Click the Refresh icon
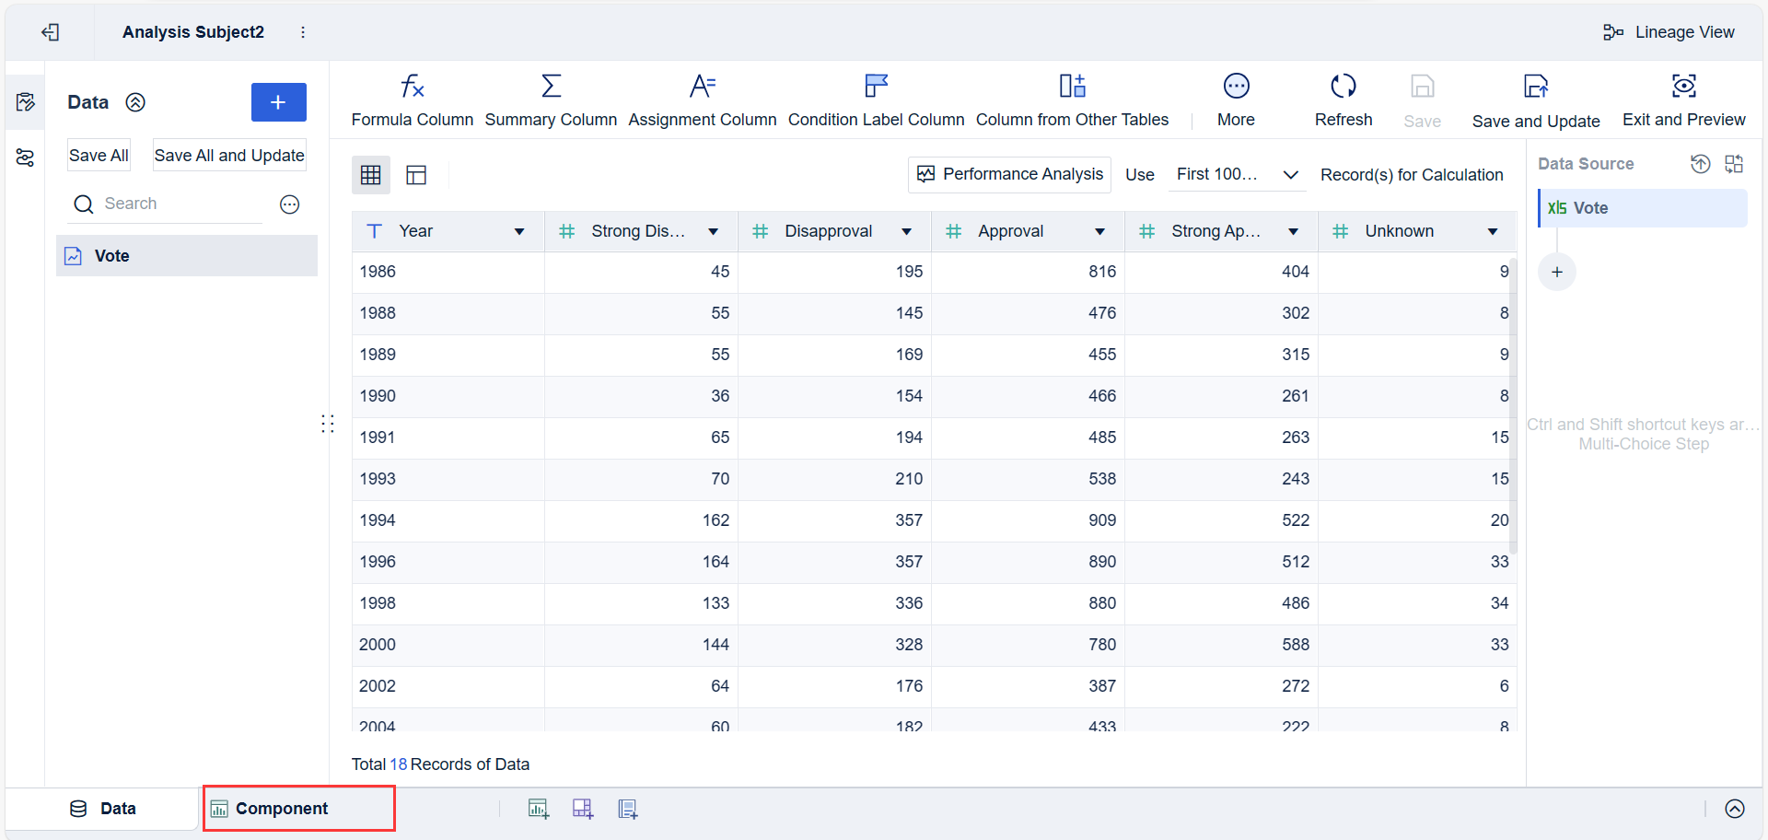 point(1343,87)
